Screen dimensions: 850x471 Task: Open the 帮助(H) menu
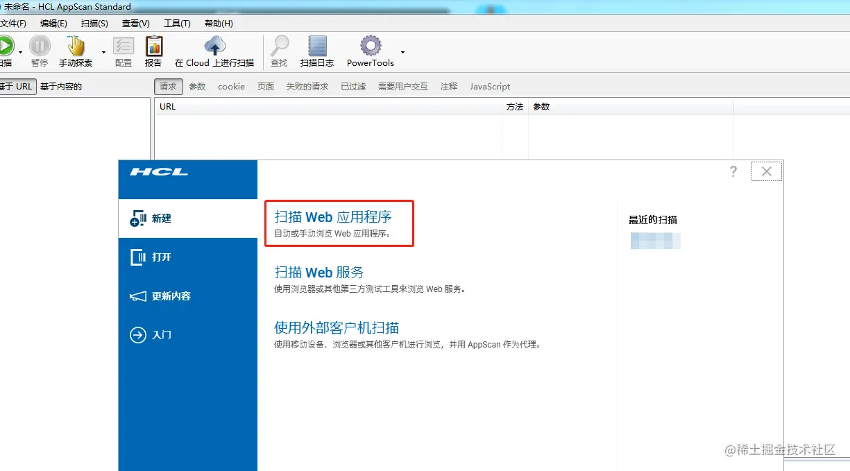pos(219,23)
